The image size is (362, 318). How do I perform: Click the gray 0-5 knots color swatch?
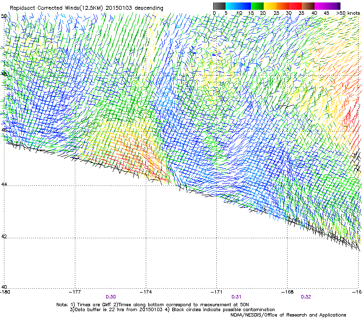219,6
